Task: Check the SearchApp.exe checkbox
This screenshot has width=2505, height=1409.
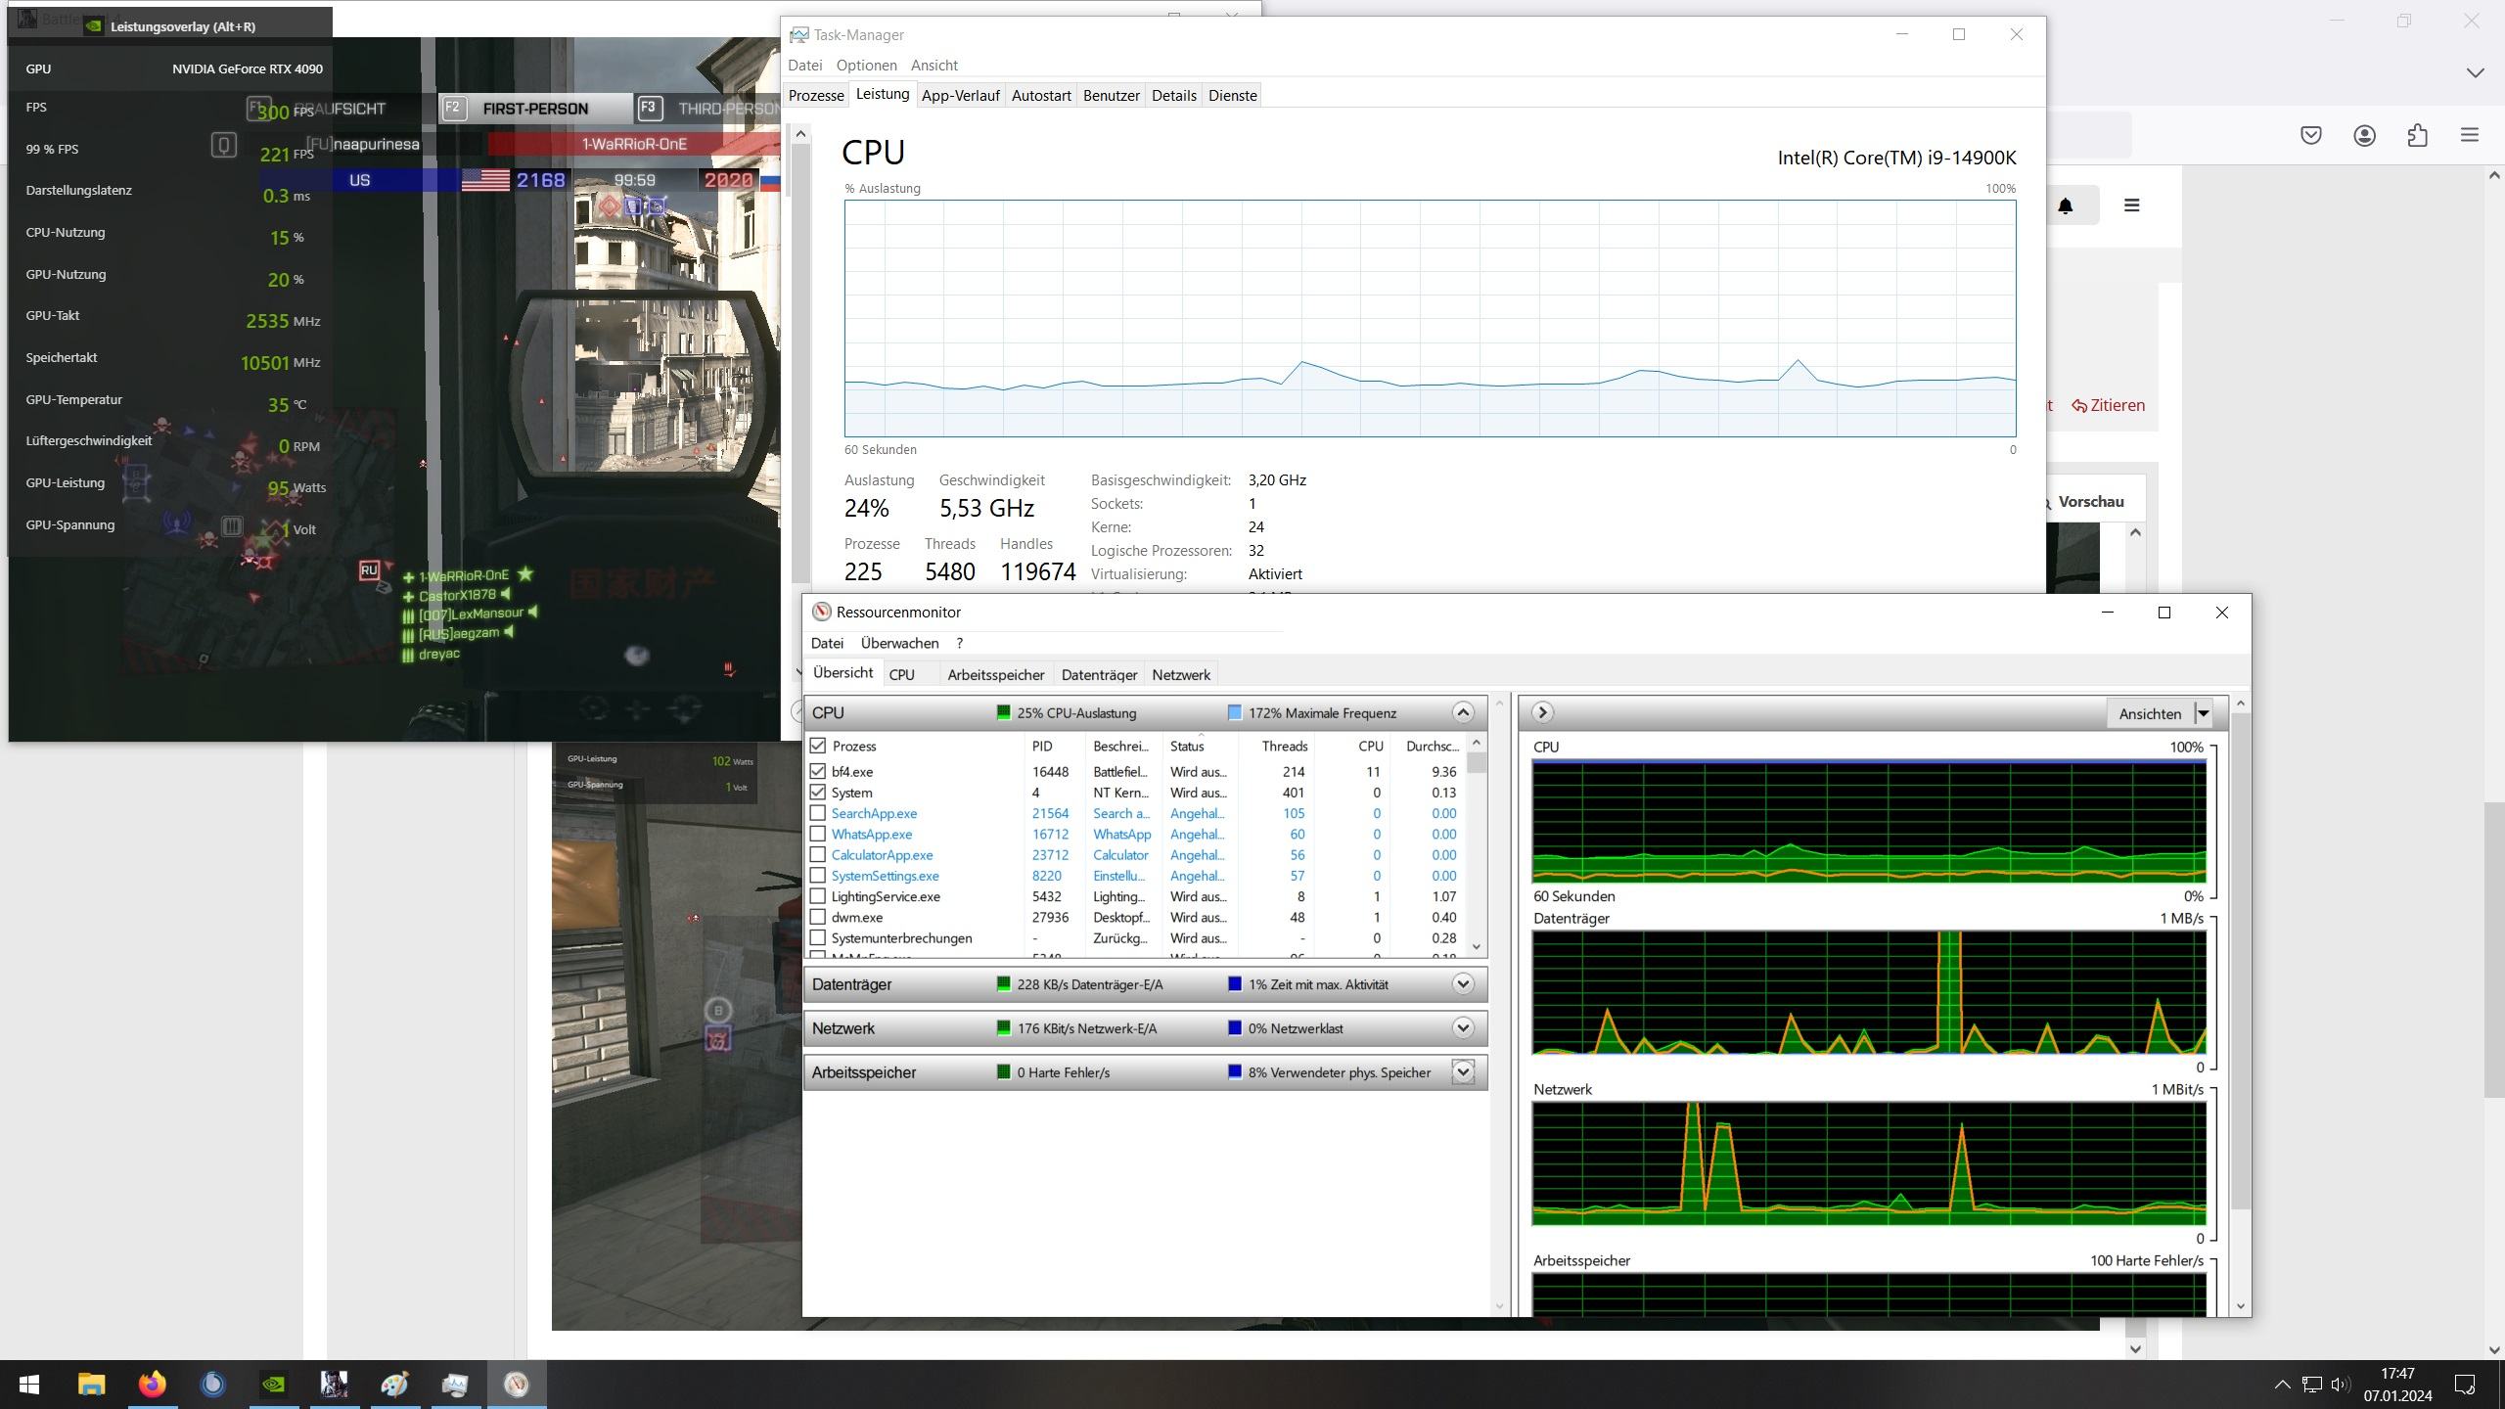Action: click(818, 813)
